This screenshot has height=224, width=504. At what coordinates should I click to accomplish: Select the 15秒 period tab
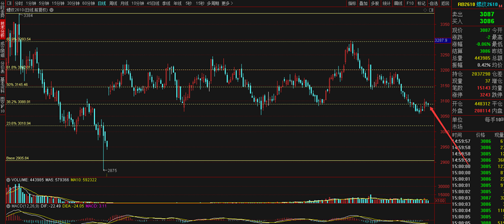click(200, 3)
